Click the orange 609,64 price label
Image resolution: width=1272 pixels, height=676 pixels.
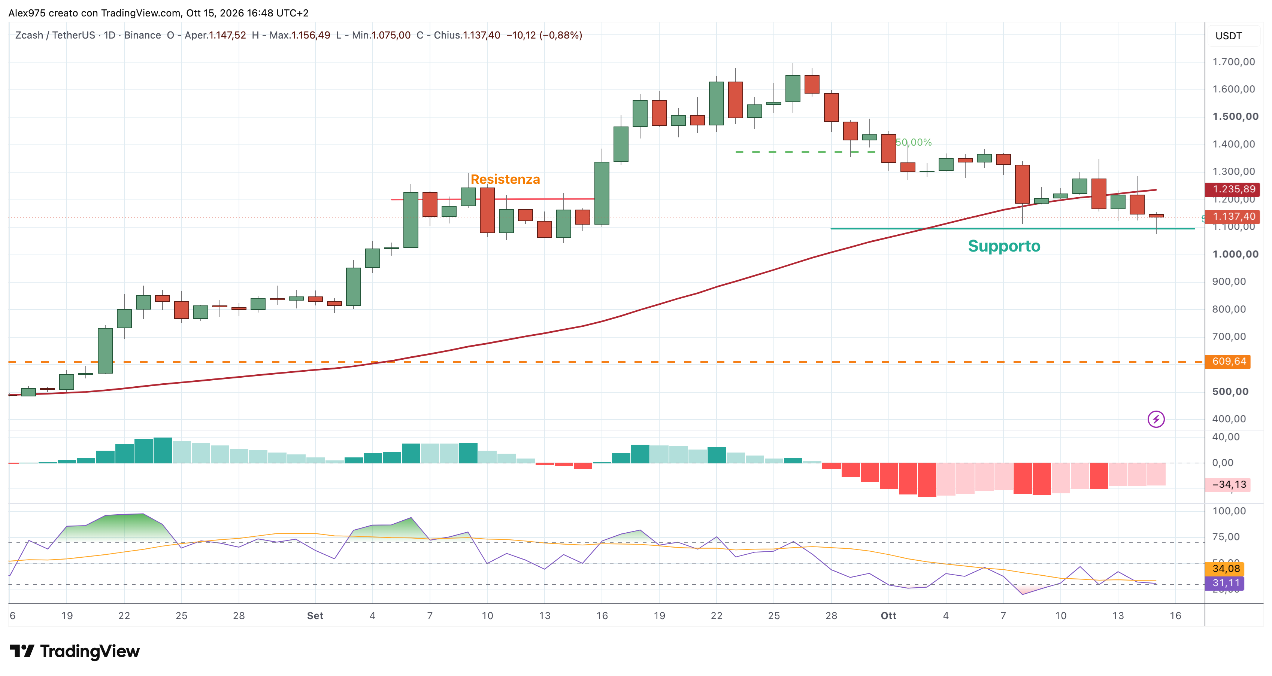point(1228,361)
